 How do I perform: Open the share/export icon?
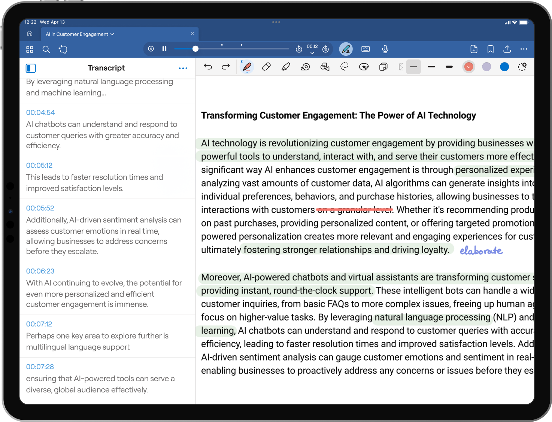(x=507, y=49)
